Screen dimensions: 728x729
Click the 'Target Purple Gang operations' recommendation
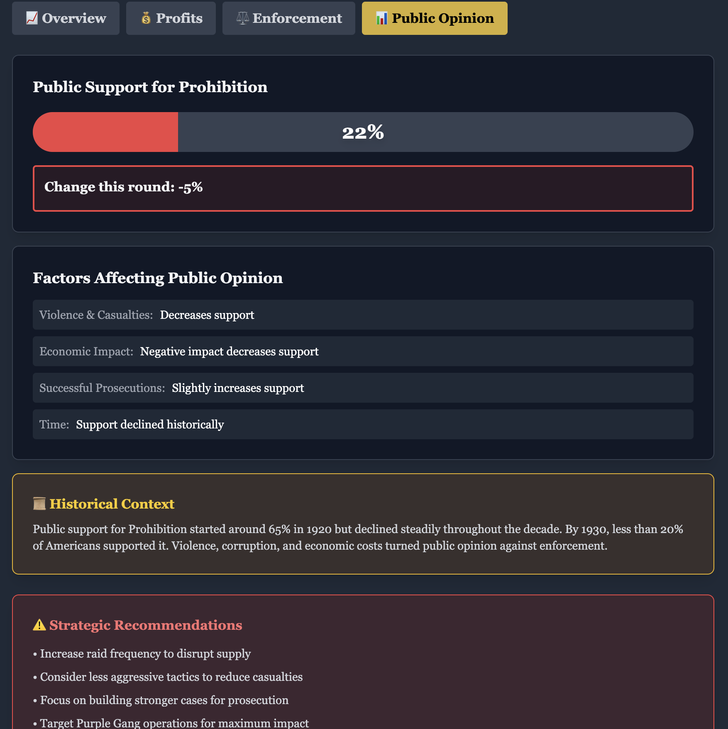click(x=174, y=723)
